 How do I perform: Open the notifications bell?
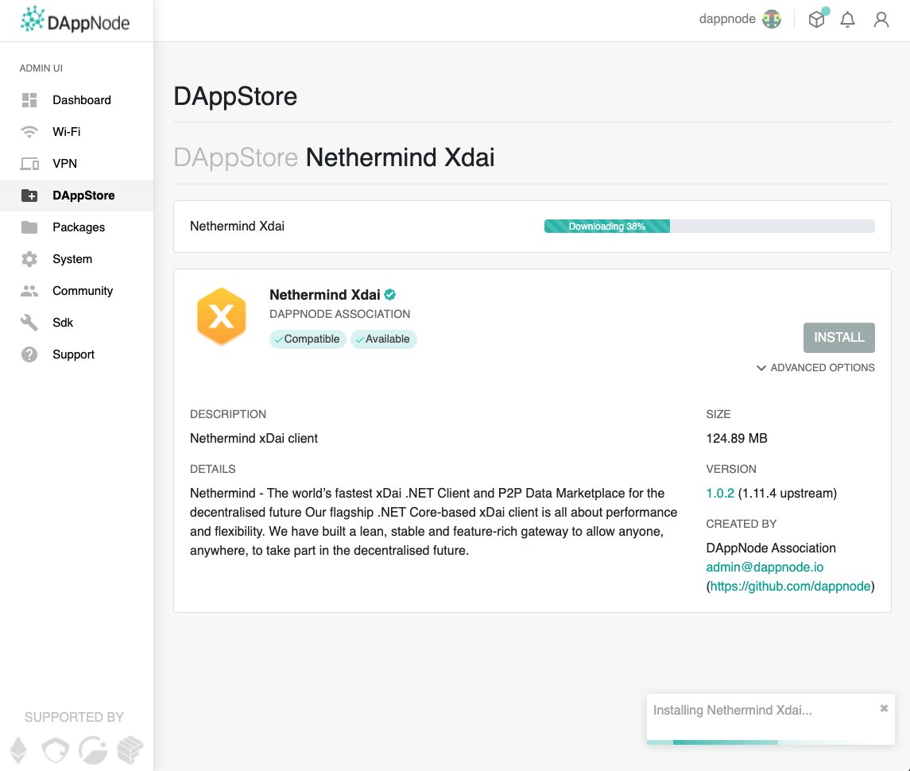(x=848, y=20)
